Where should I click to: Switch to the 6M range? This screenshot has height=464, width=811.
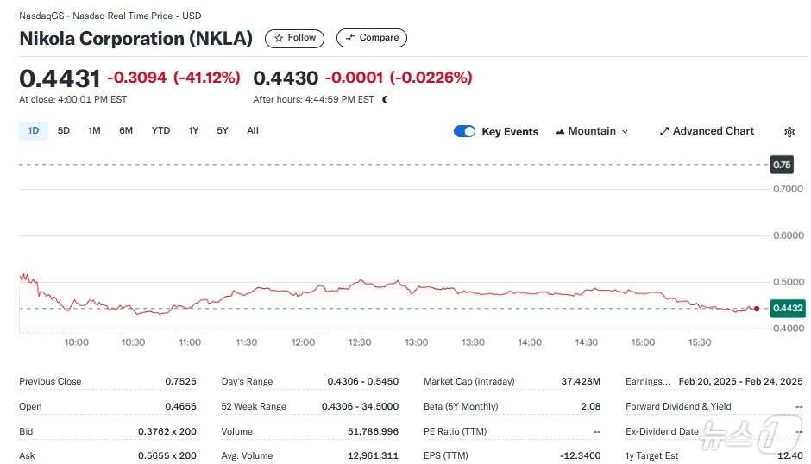click(x=126, y=131)
